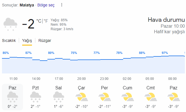The width and height of the screenshot is (186, 112).
Task: Select Monday (Pzt) snow cloud icon
Action: [x=35, y=97]
